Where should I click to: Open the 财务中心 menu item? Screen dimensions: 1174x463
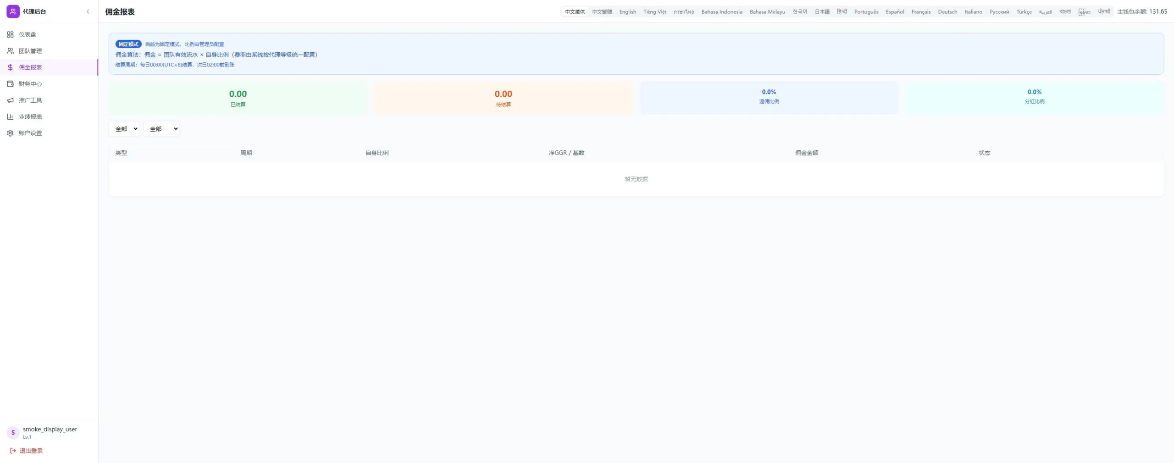pos(49,84)
